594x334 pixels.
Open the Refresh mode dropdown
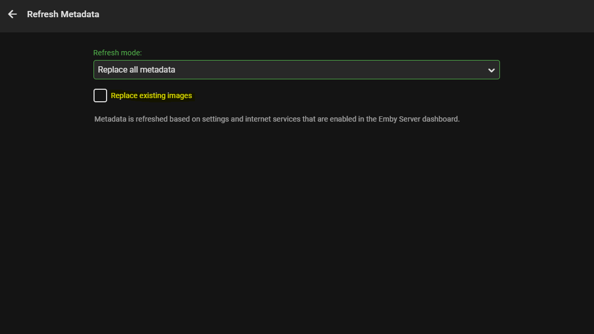pyautogui.click(x=297, y=69)
